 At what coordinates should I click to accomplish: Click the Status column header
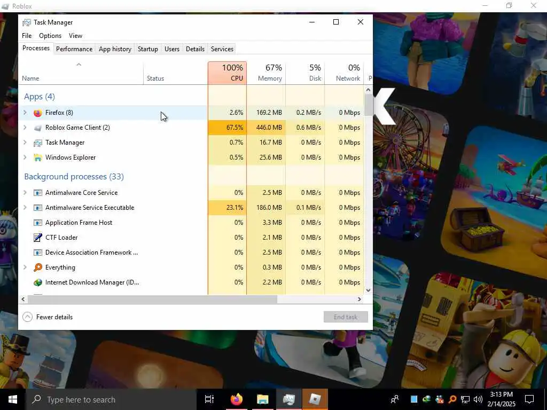[x=175, y=73]
